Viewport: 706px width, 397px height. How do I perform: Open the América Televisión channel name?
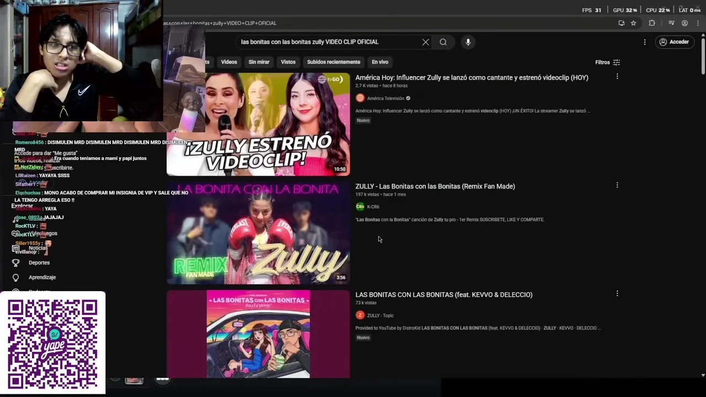[x=386, y=98]
